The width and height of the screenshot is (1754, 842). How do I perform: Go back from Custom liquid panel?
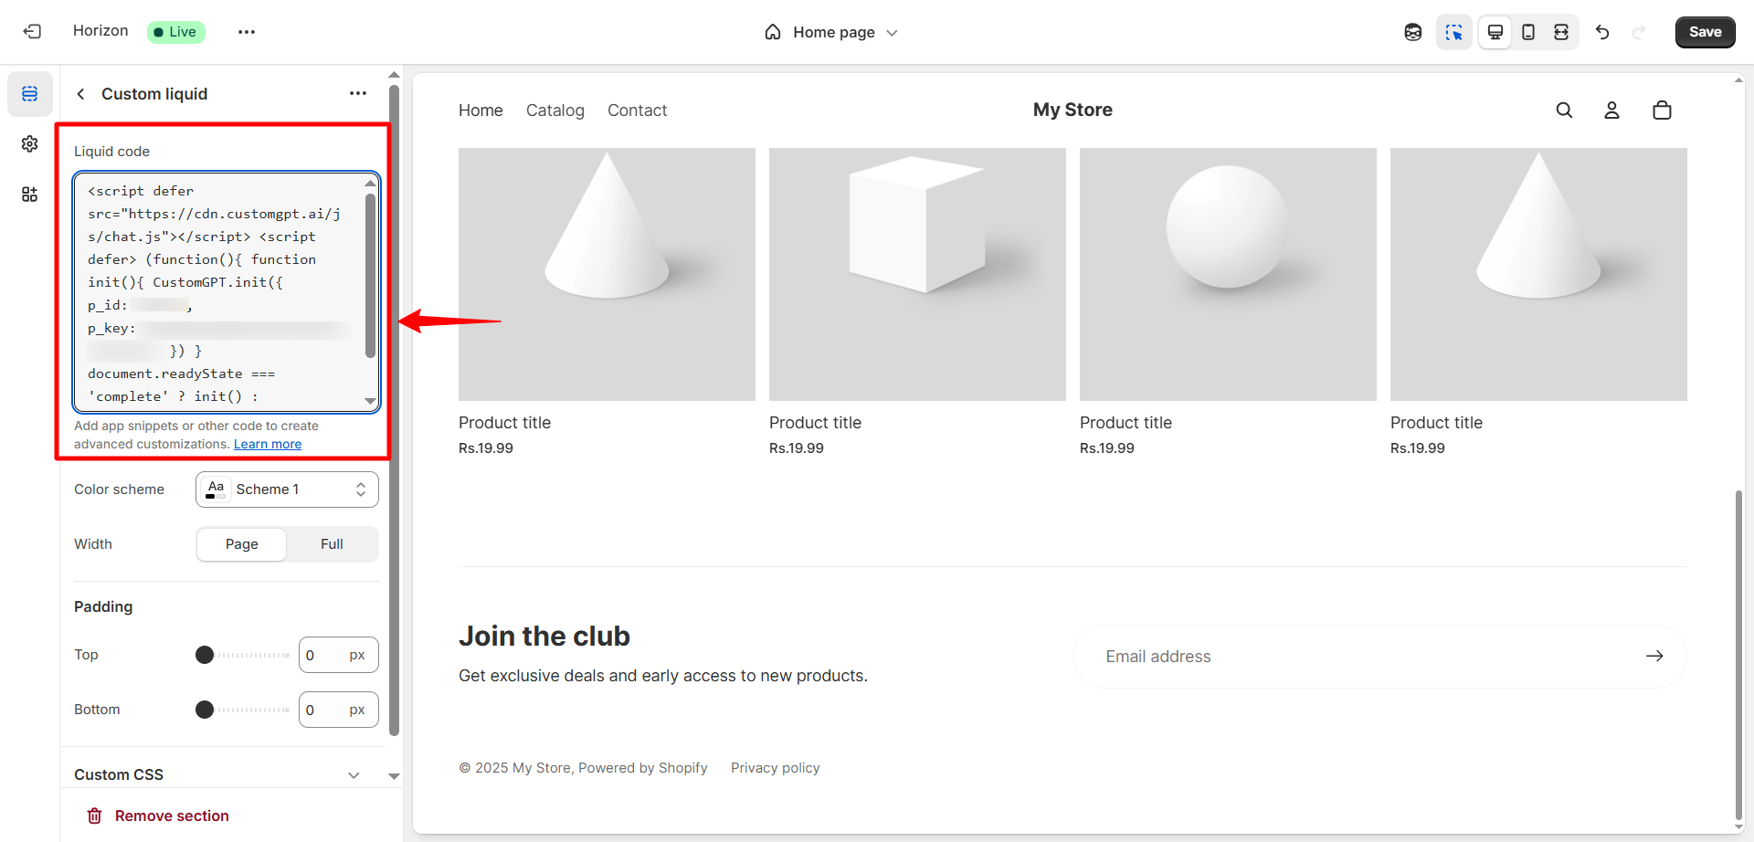click(x=81, y=94)
